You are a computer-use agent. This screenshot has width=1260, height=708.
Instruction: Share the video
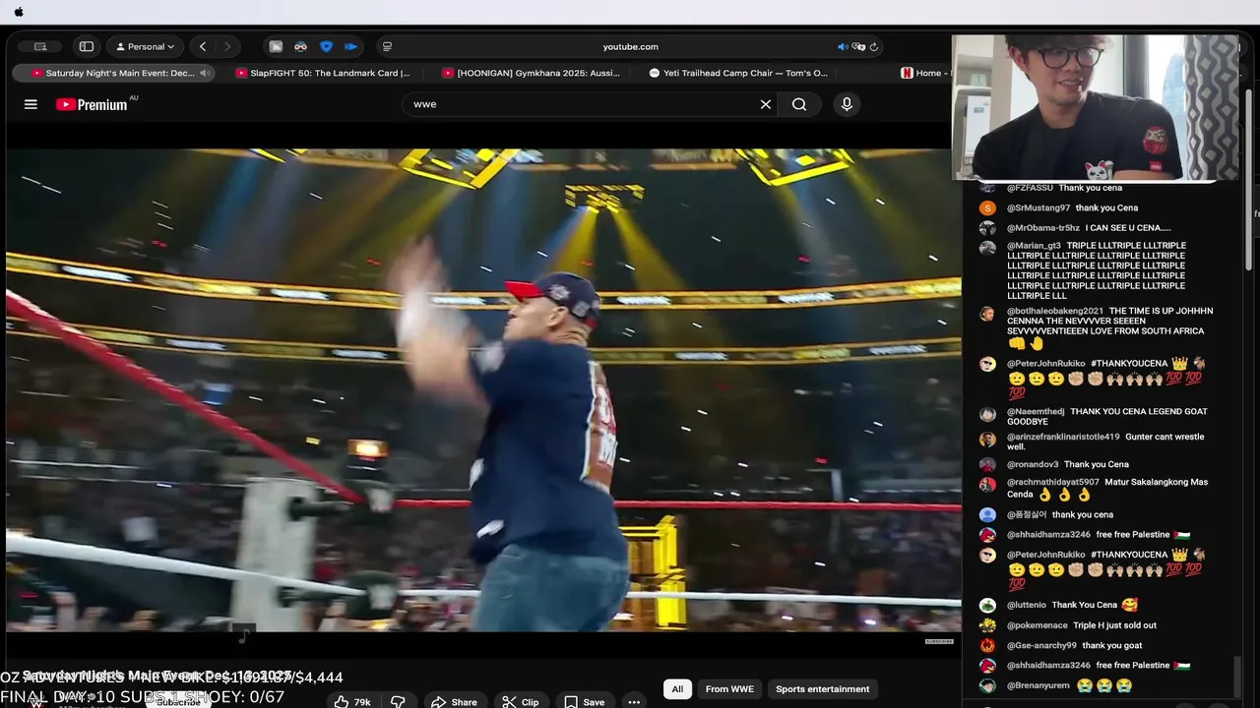pyautogui.click(x=454, y=701)
